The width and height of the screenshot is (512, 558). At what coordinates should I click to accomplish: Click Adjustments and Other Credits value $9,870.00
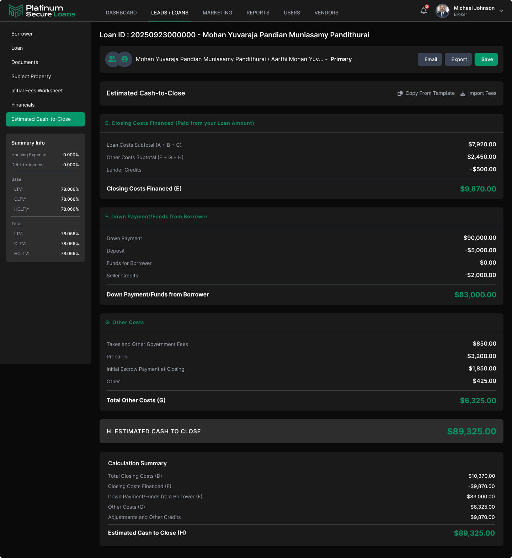(482, 517)
